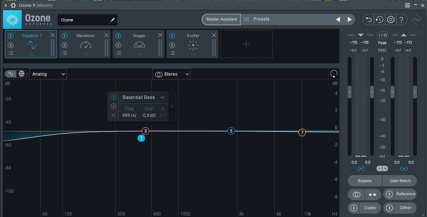Open Ozone settings gear
The image size is (427, 217).
pyautogui.click(x=390, y=19)
